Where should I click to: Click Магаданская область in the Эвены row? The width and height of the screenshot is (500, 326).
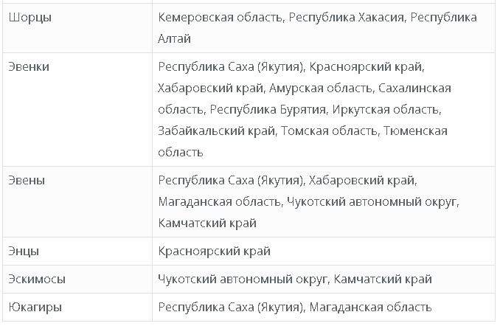[x=218, y=201]
